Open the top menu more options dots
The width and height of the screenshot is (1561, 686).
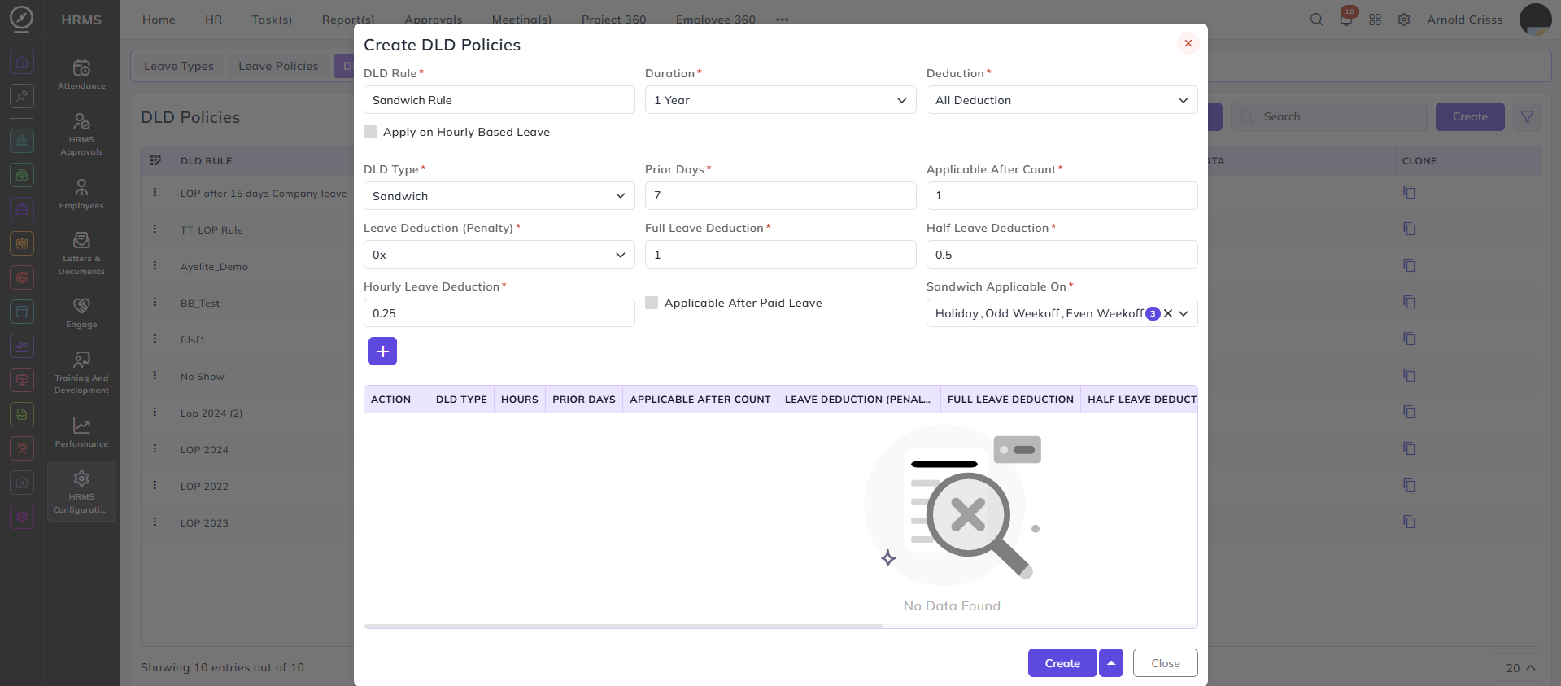coord(782,20)
